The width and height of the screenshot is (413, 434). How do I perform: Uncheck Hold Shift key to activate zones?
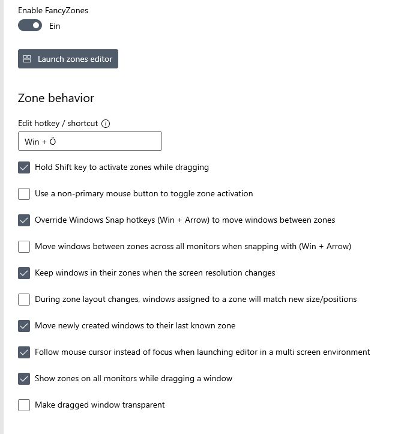[x=24, y=167]
